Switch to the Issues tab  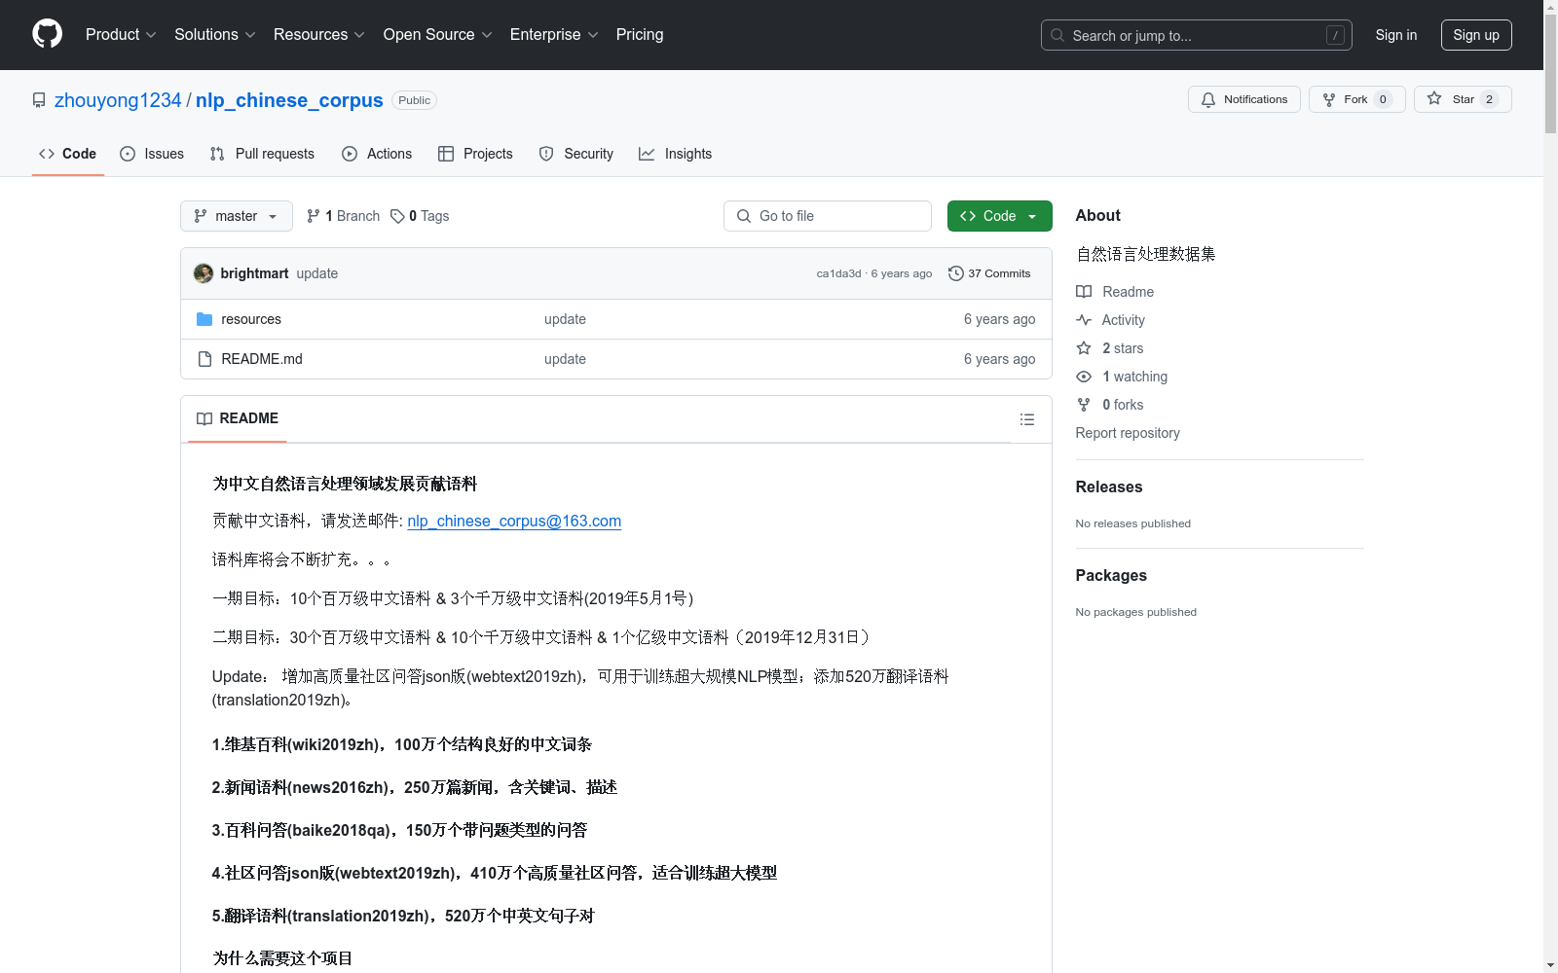(152, 154)
